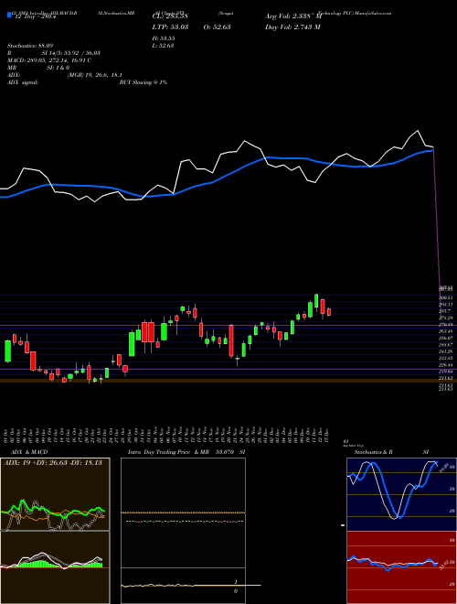Screen dimensions: 457x604
Task: Open the red RSI chart panel
Action: pyautogui.click(x=401, y=567)
